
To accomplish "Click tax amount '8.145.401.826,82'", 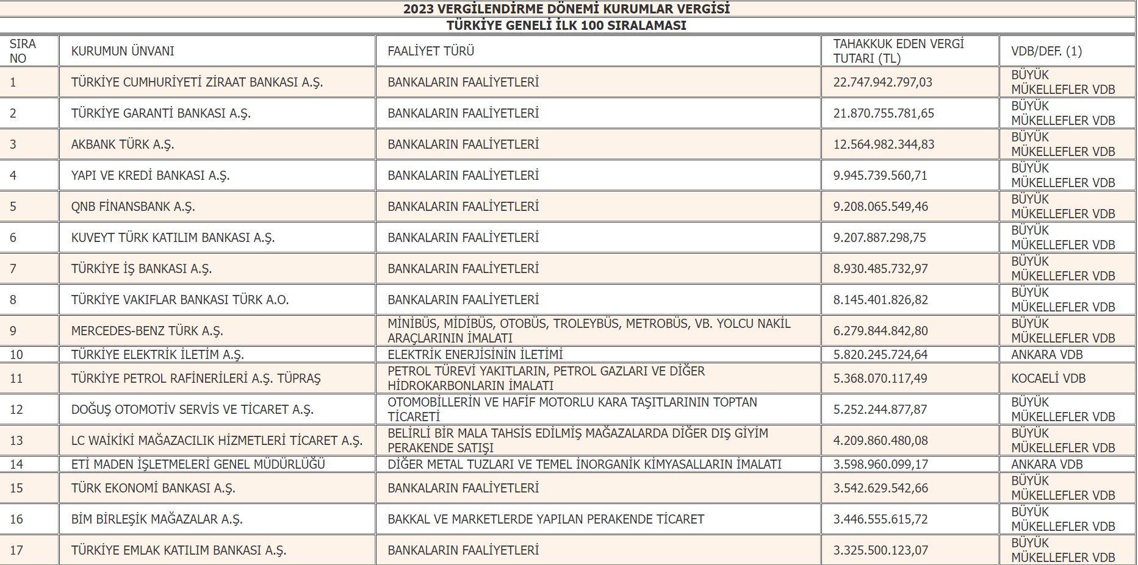I will (x=881, y=300).
